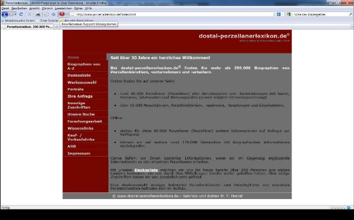The width and height of the screenshot is (354, 220).
Task: Select the Porzellanlexikon browser tab
Action: 27,27
